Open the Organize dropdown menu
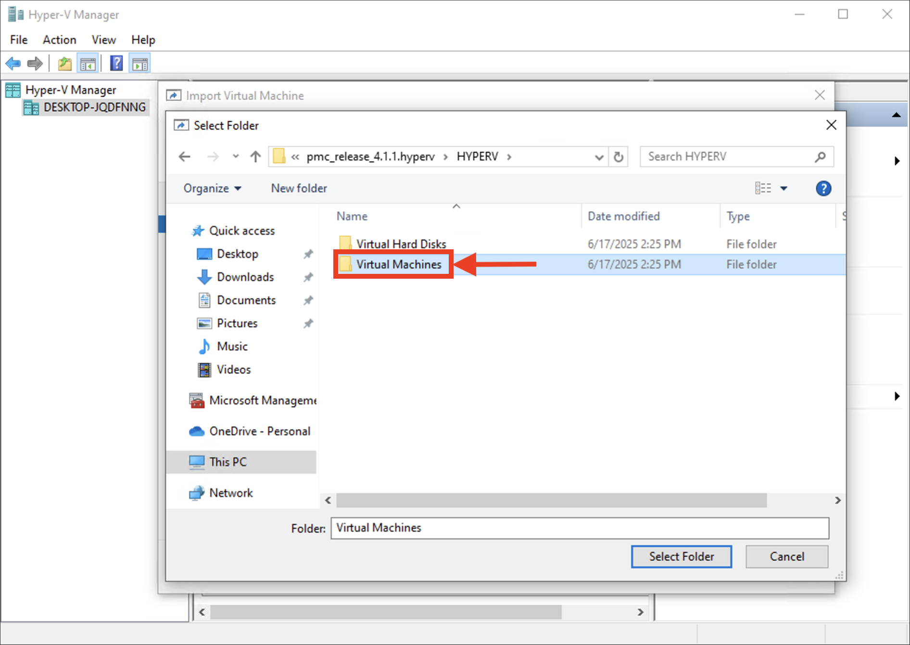Image resolution: width=910 pixels, height=645 pixels. [x=212, y=188]
